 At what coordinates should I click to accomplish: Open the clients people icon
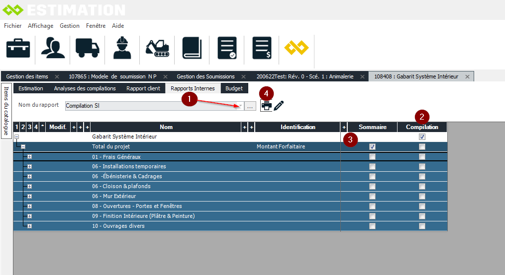[x=52, y=48]
